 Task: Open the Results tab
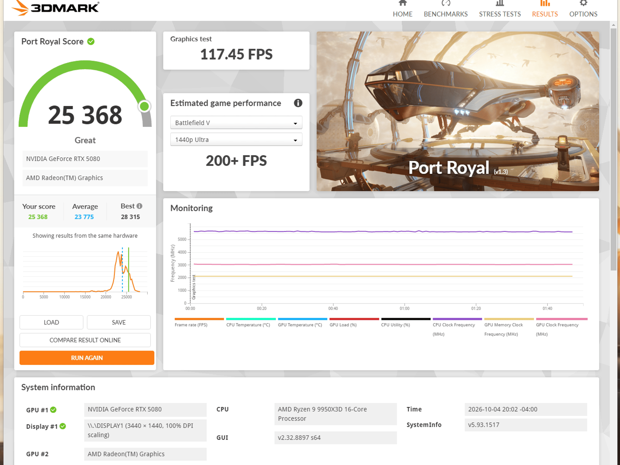(545, 9)
